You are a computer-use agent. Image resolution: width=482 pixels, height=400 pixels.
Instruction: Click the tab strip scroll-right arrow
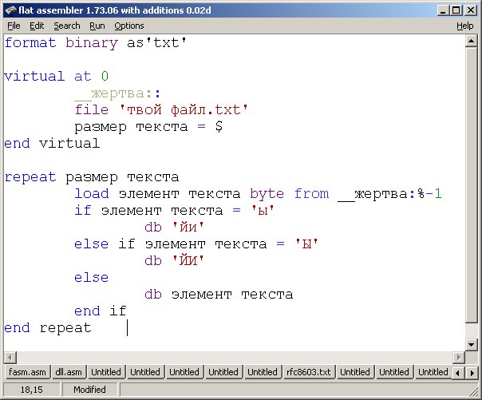tap(472, 373)
